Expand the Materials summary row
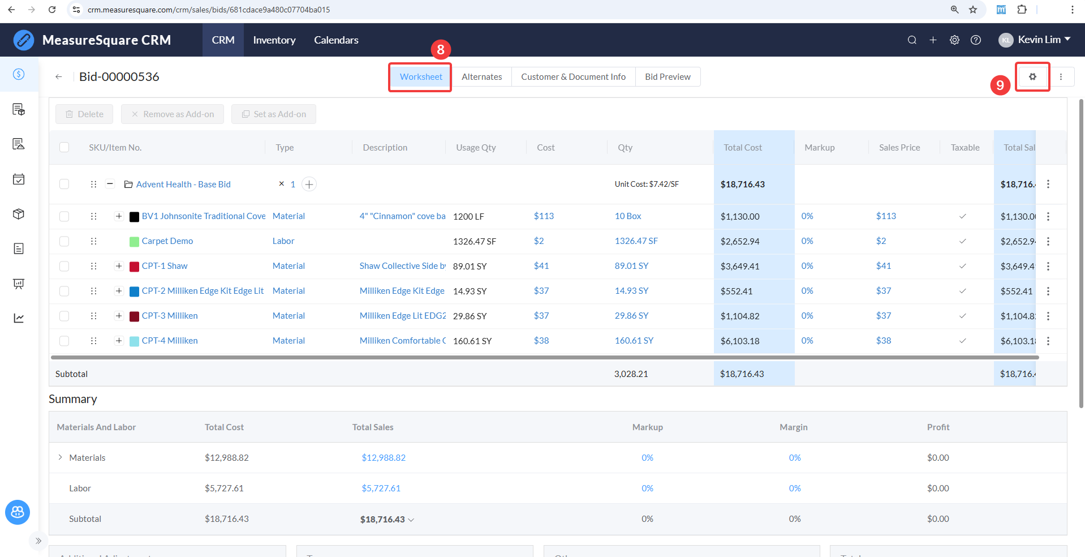Image resolution: width=1085 pixels, height=557 pixels. [61, 457]
